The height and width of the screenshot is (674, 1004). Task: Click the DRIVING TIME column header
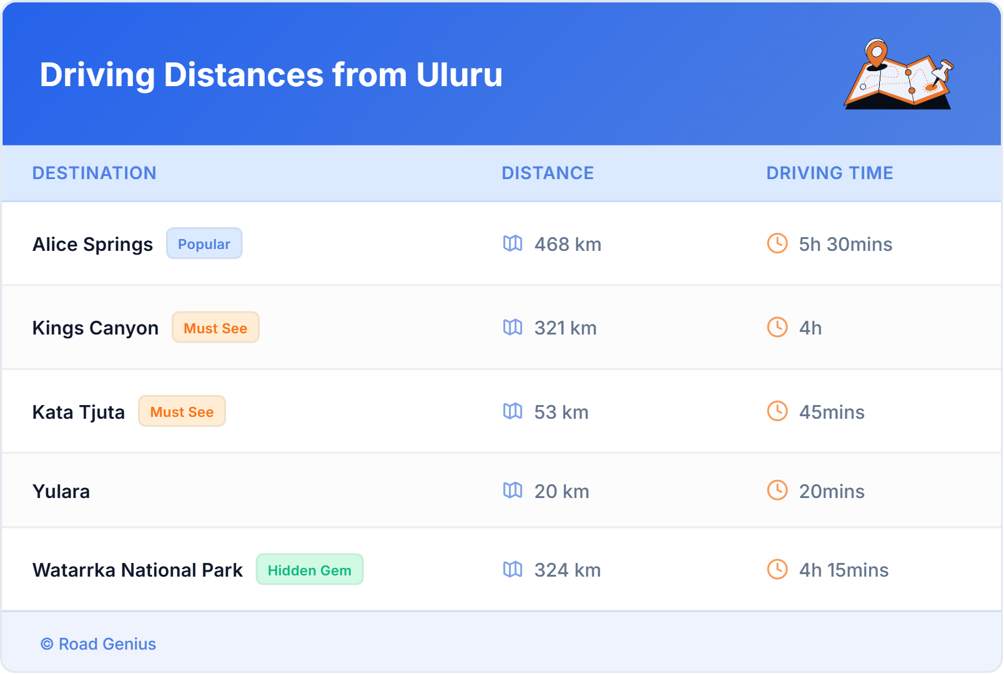pyautogui.click(x=829, y=173)
